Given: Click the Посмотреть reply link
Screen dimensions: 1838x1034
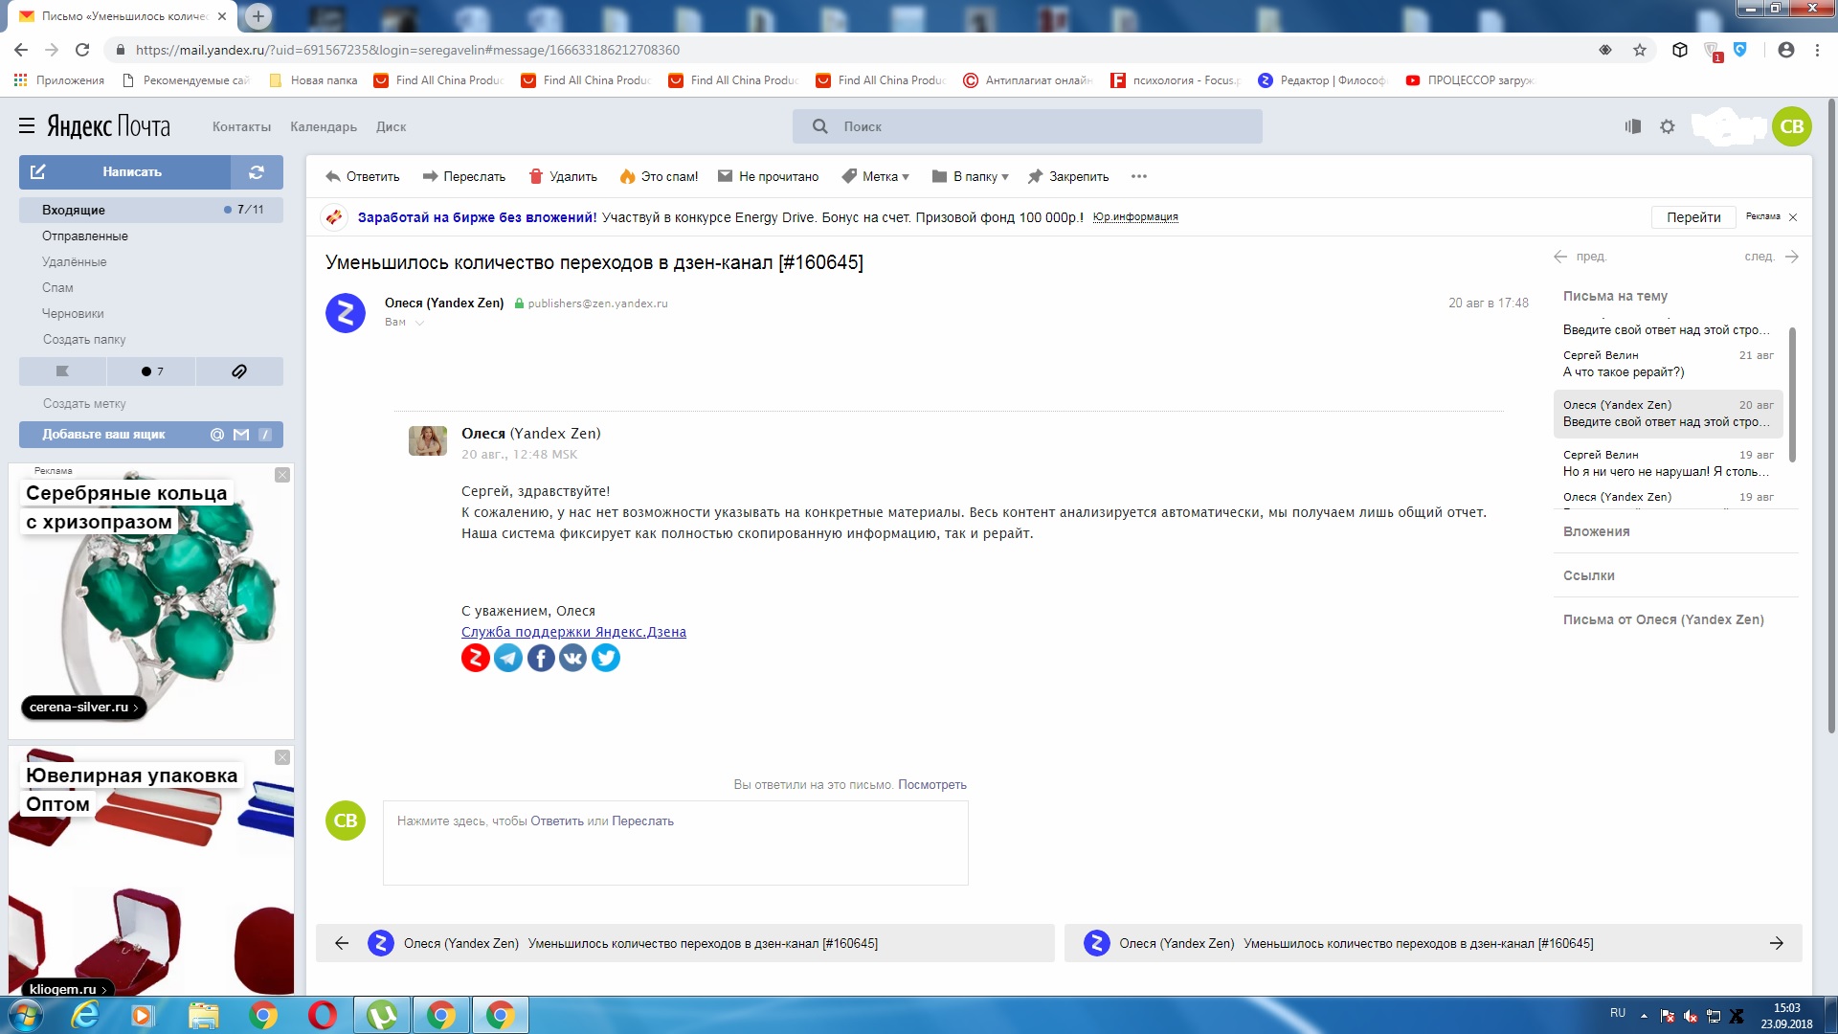Looking at the screenshot, I should (932, 785).
